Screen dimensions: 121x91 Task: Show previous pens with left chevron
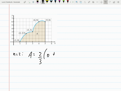40,2
